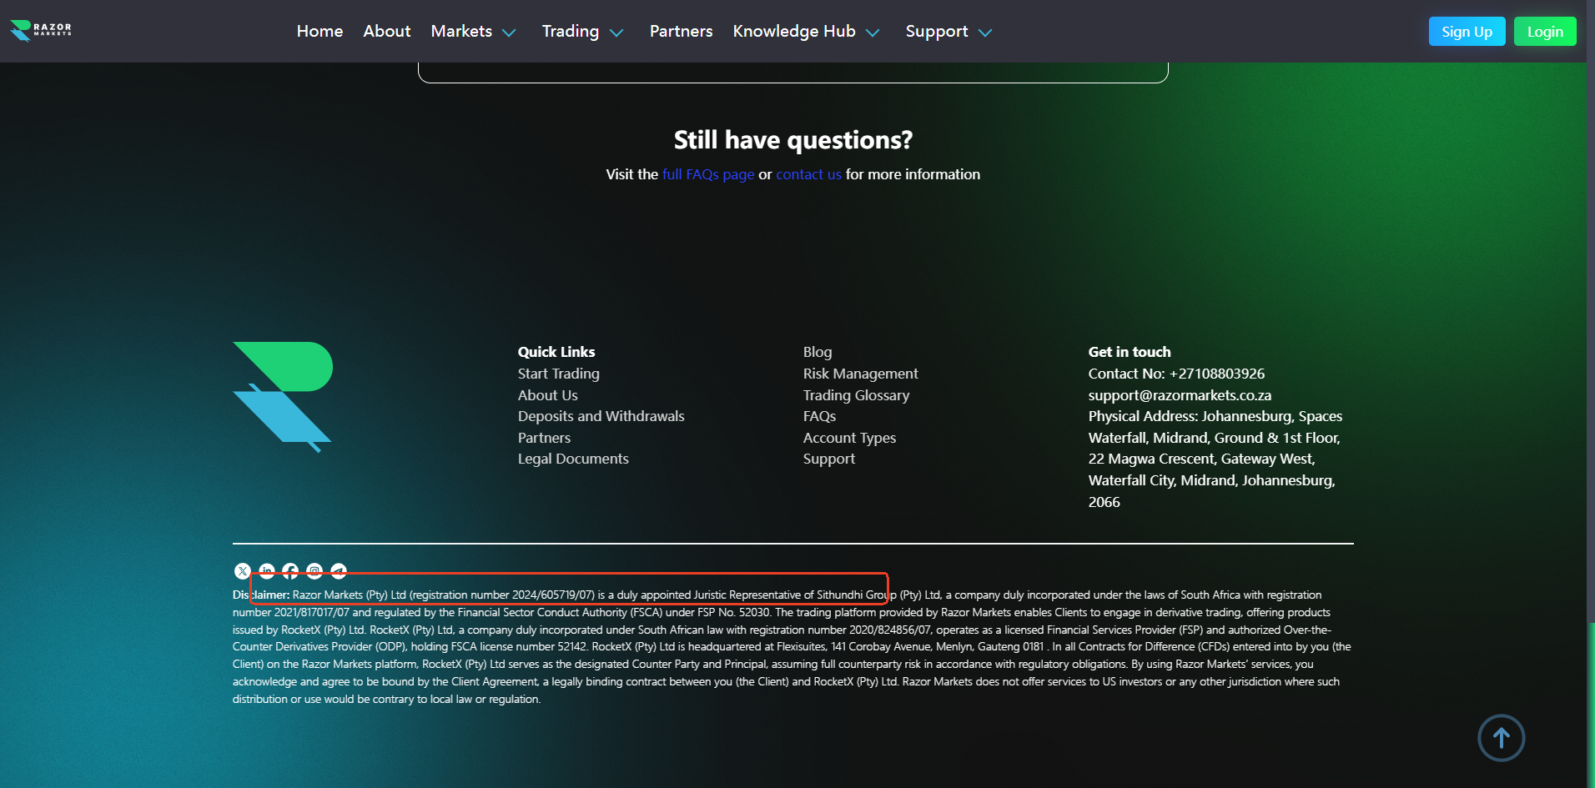The image size is (1595, 788).
Task: Go to the Home menu item
Action: click(320, 32)
